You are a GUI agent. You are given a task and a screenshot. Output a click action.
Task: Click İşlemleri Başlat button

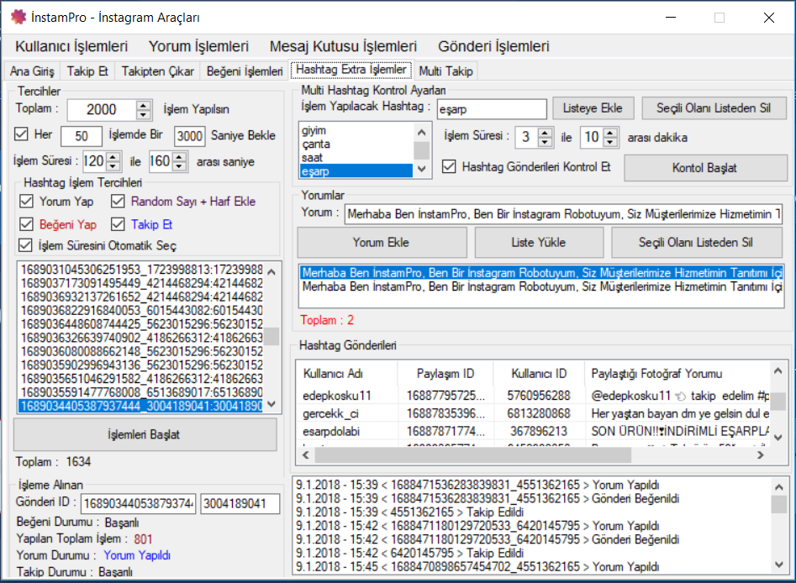[145, 434]
